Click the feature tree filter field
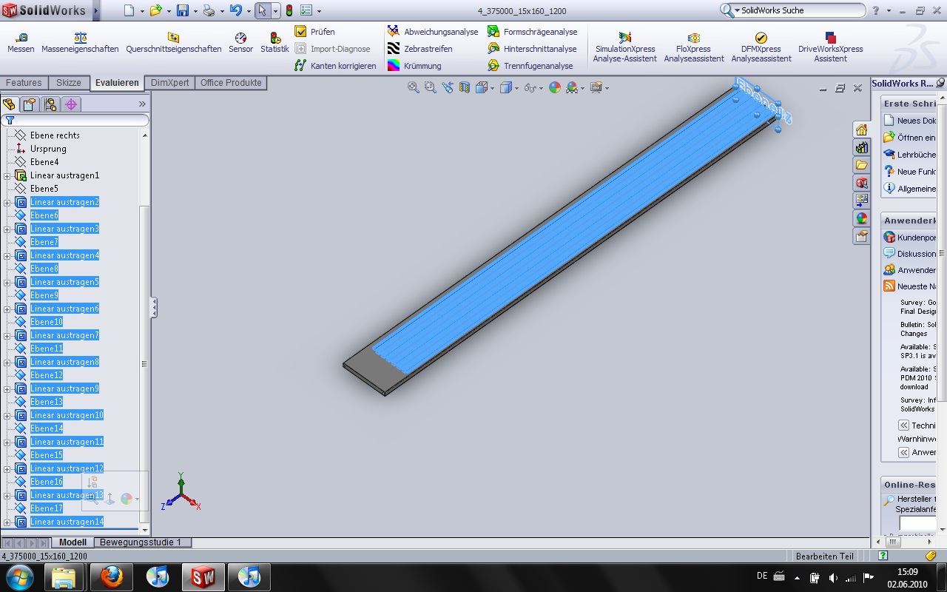The width and height of the screenshot is (947, 592). coord(76,120)
